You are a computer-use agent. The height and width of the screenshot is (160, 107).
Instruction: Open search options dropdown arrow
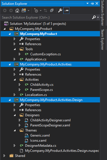pos(98,17)
